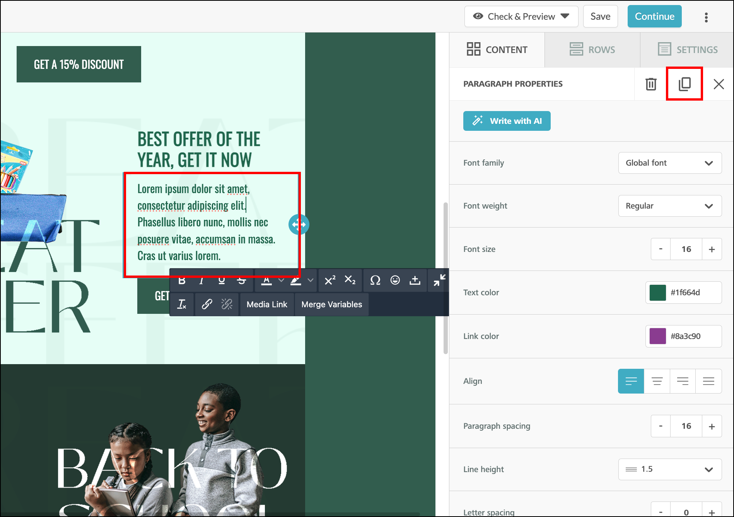Open the emoji picker in the text toolbar
Viewport: 734px width, 517px height.
[395, 280]
